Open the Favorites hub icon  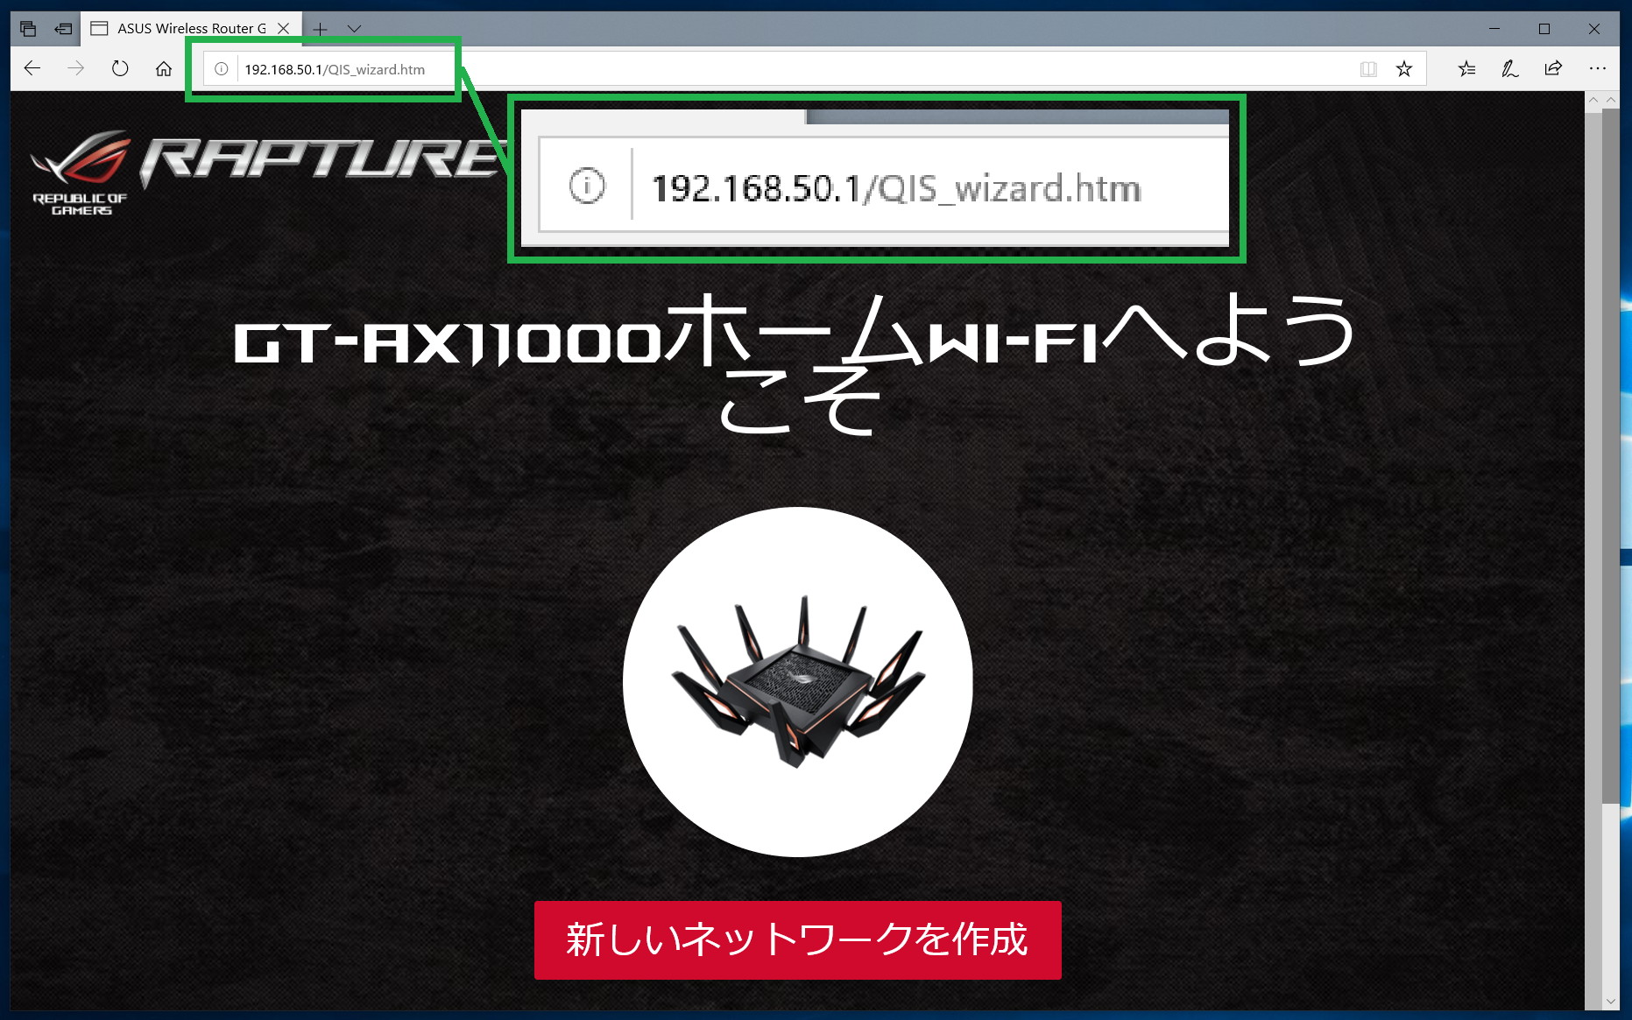pos(1467,68)
